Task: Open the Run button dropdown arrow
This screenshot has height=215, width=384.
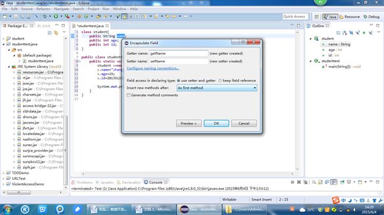Action: click(x=61, y=16)
